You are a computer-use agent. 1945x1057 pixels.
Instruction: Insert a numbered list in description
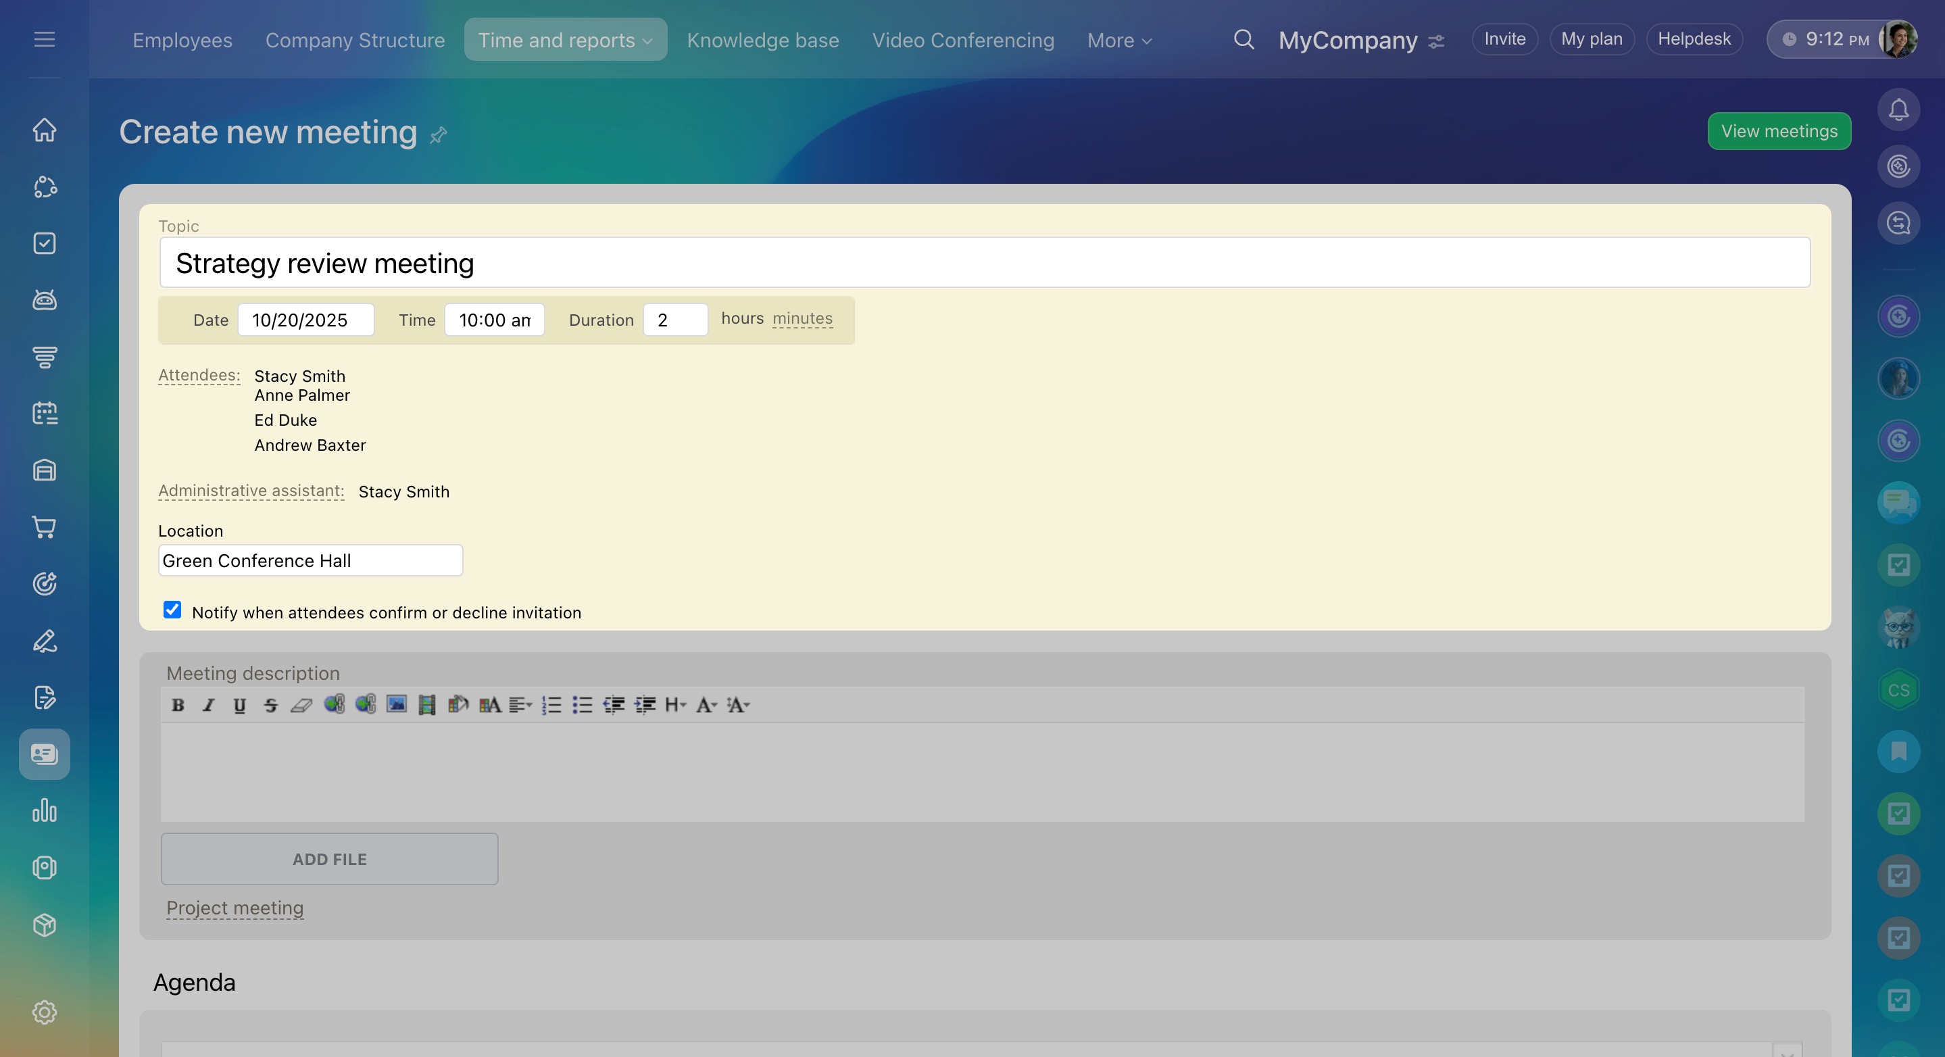(551, 705)
